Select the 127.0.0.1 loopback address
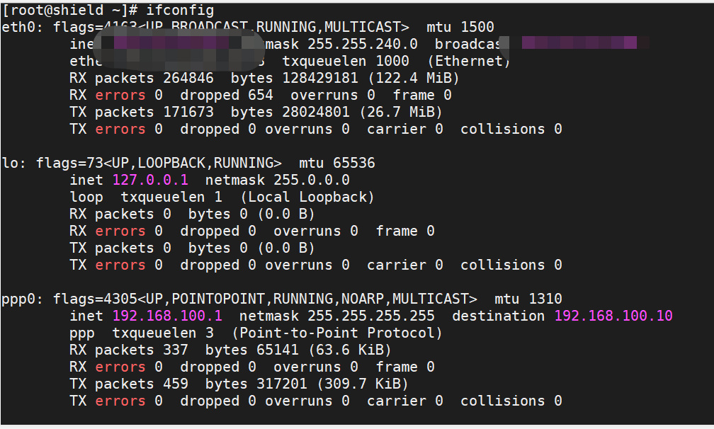 (x=149, y=180)
